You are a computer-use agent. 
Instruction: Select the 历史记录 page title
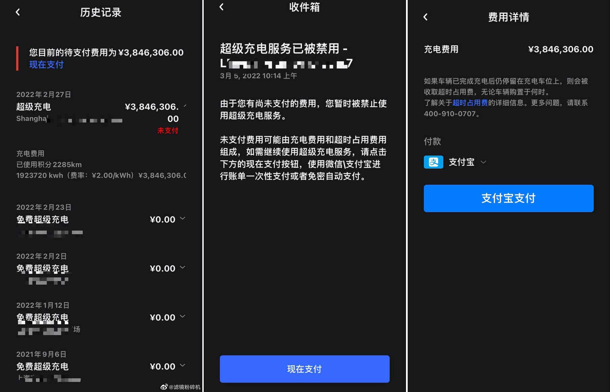click(x=101, y=12)
